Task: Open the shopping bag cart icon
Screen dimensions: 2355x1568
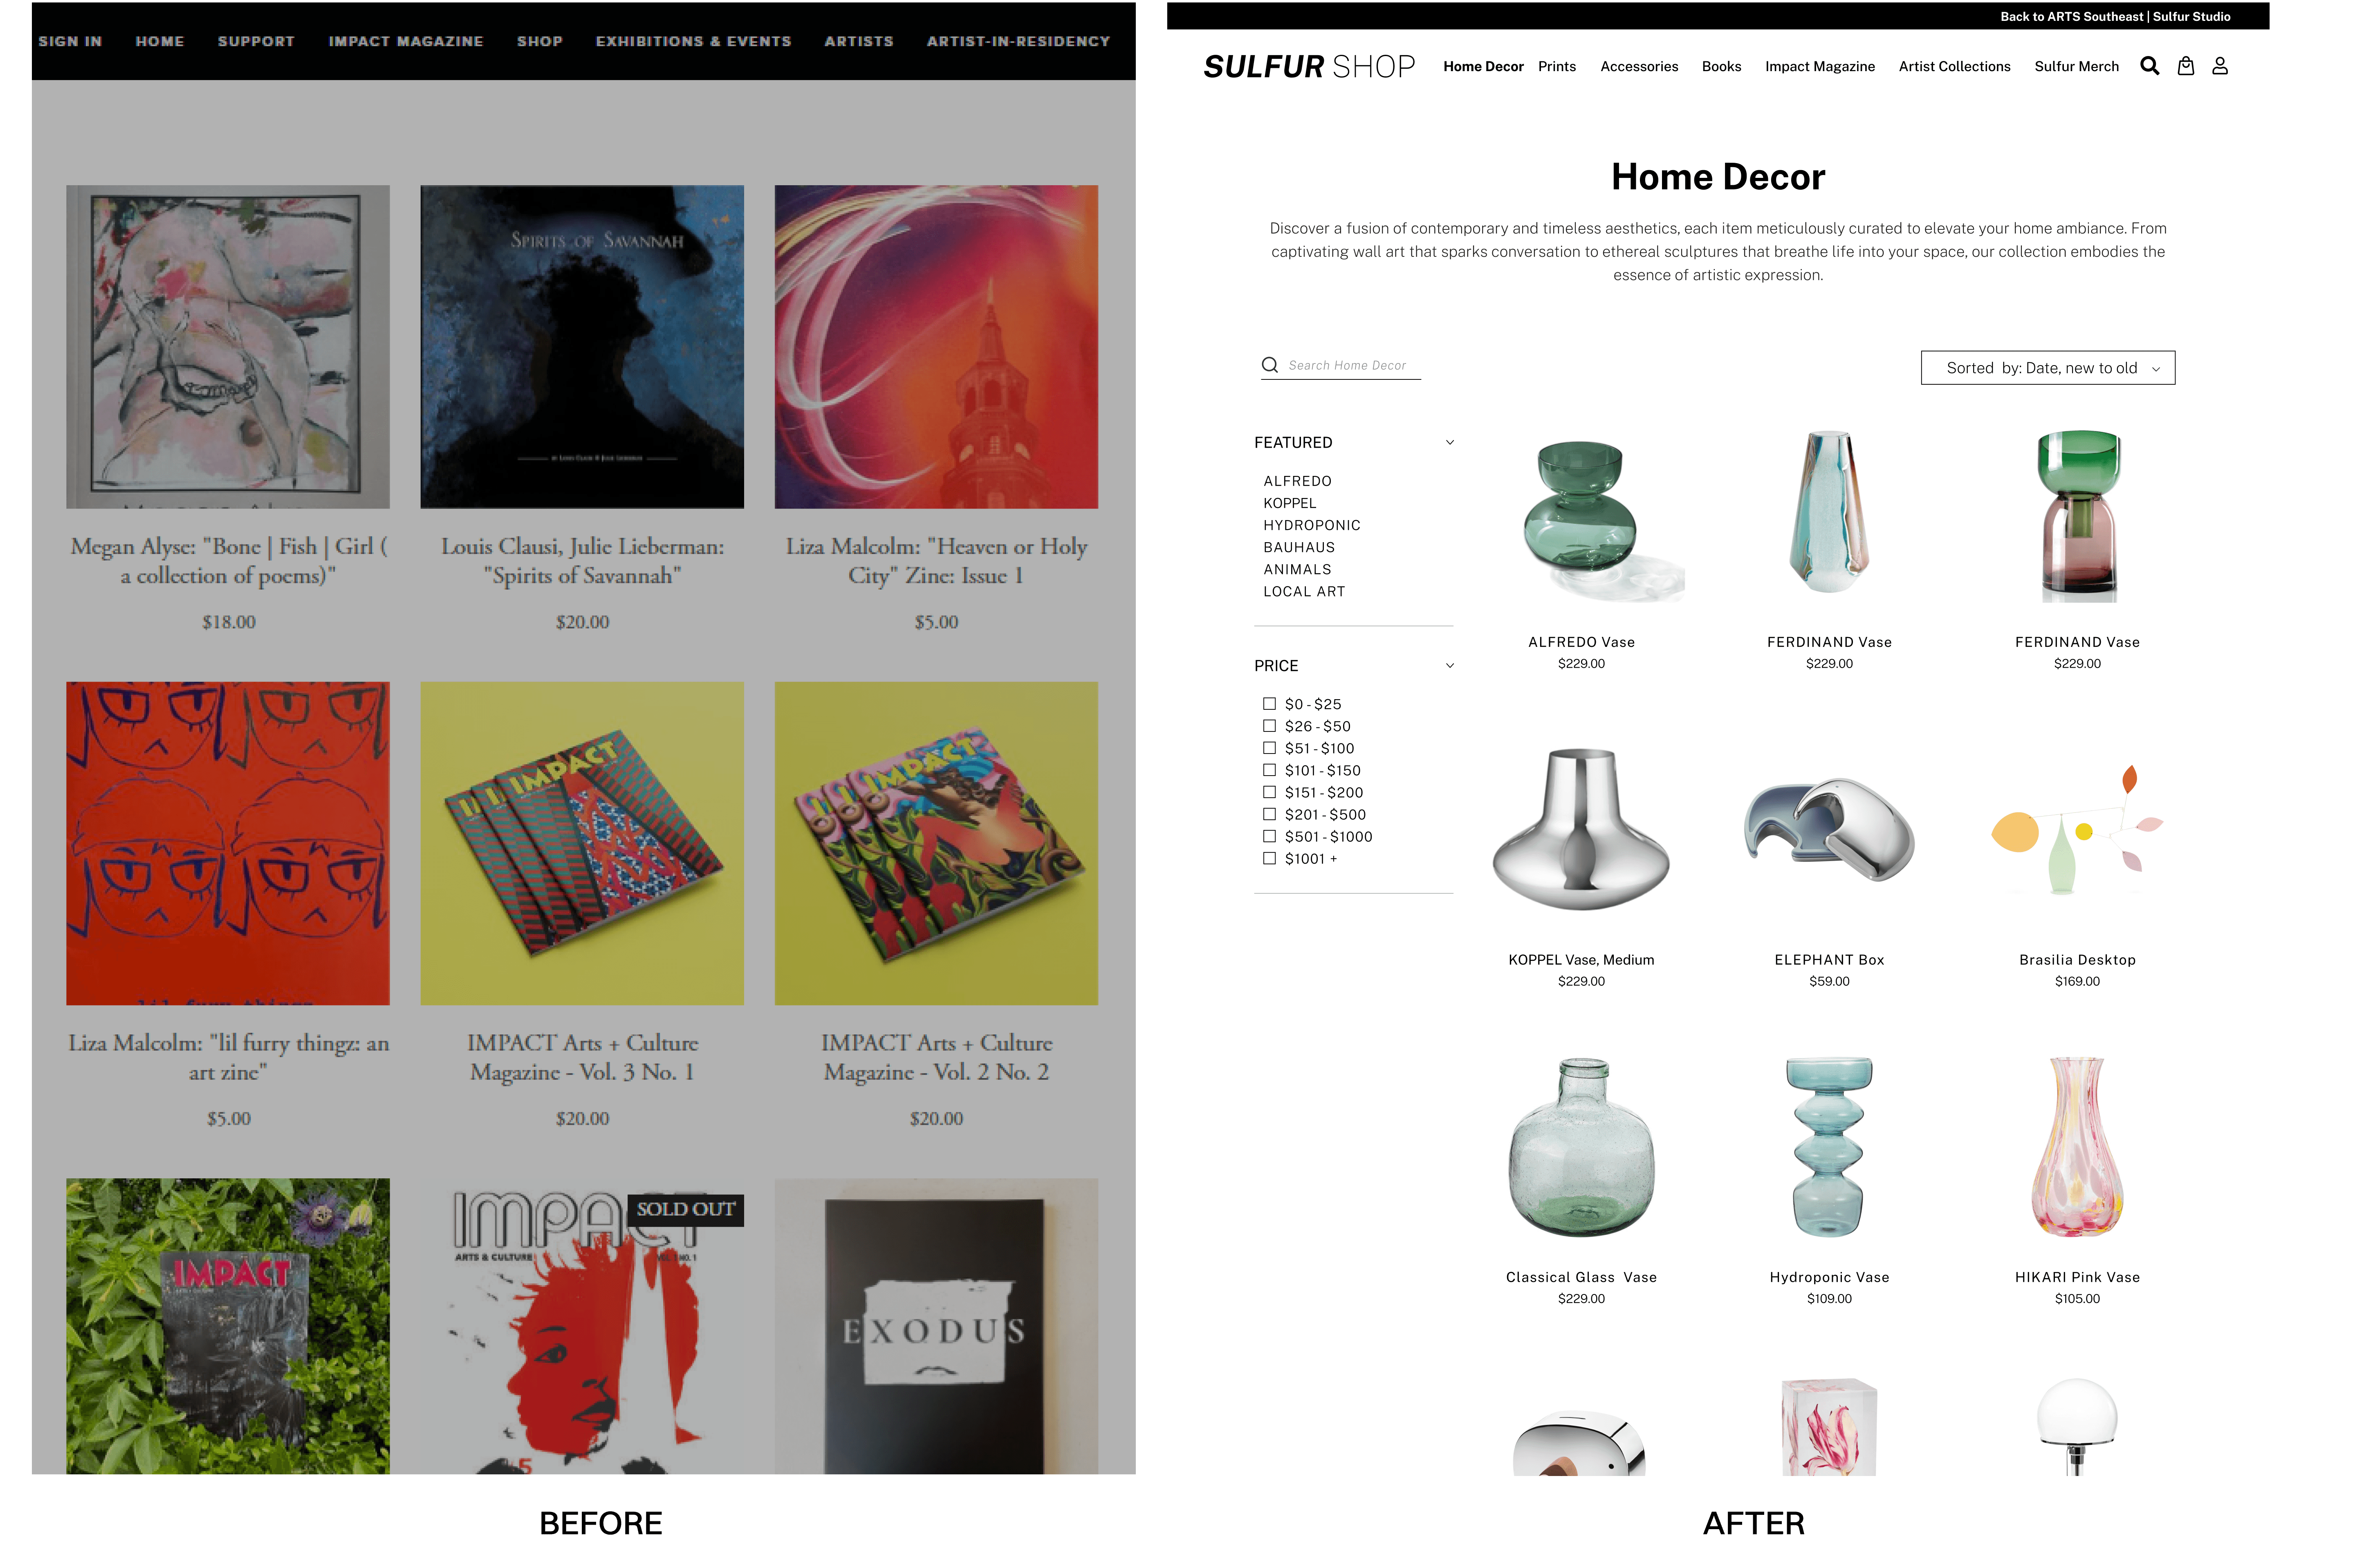Action: click(2186, 66)
